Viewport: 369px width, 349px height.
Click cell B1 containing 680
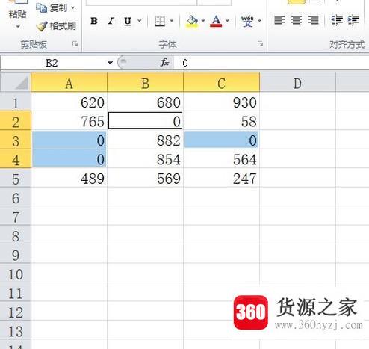tap(146, 102)
